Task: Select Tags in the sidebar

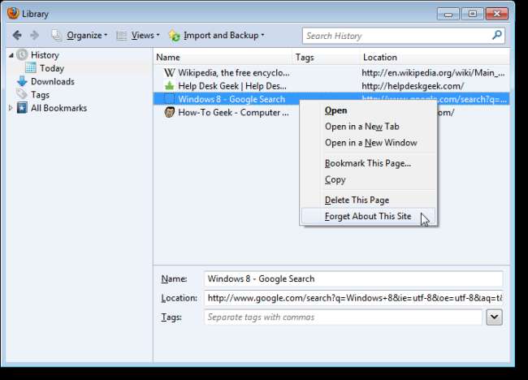Action: coord(40,95)
